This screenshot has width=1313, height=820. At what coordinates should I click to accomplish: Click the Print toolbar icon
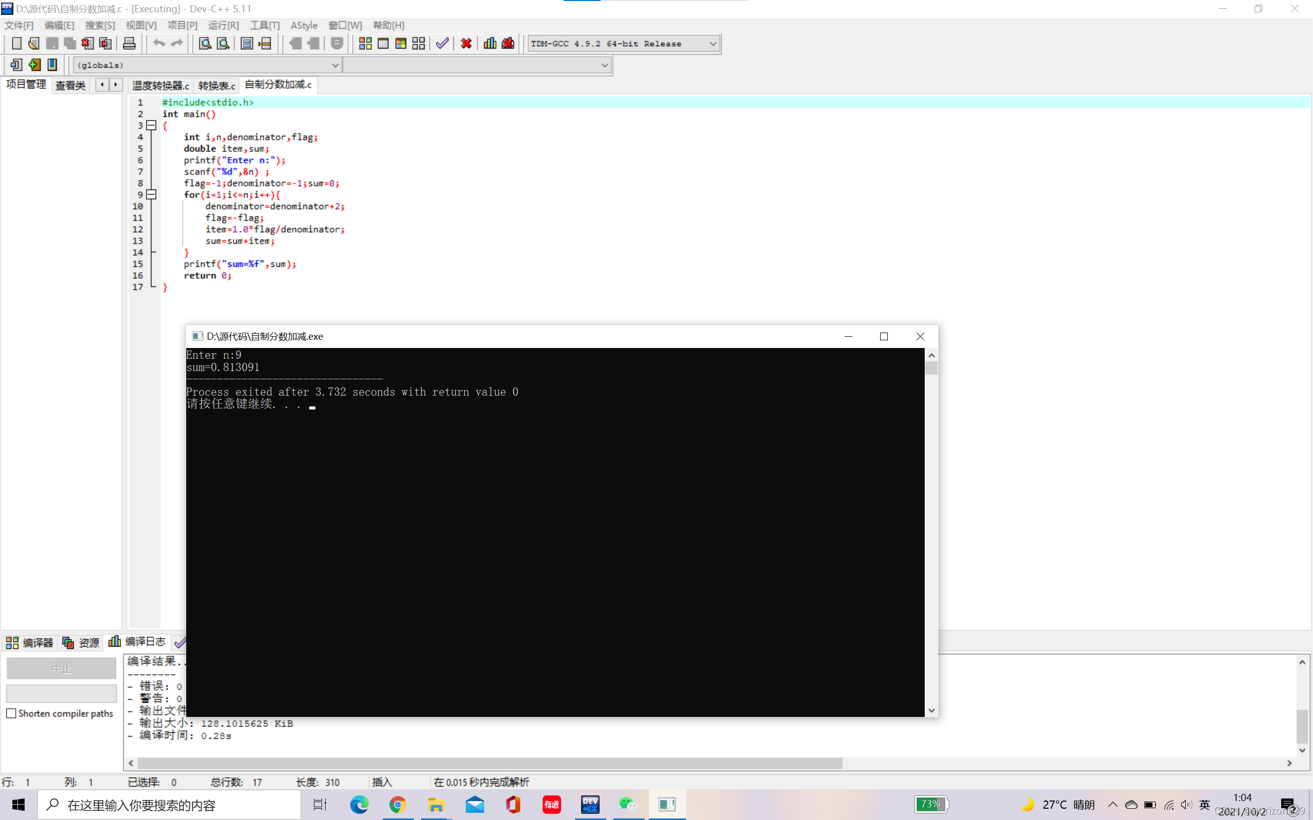(x=129, y=44)
